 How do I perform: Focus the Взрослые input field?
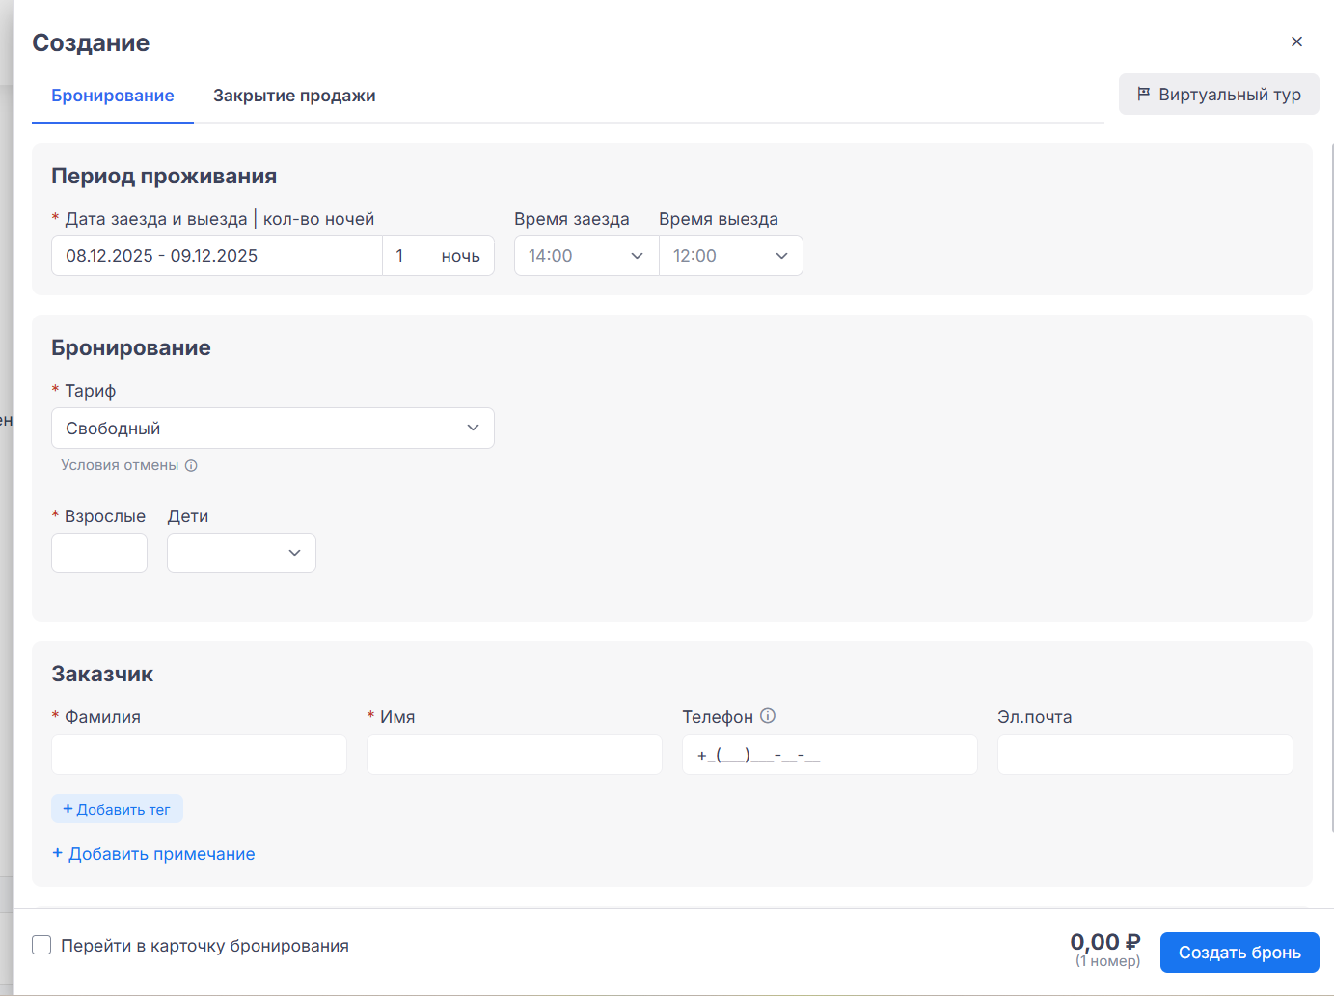[99, 553]
